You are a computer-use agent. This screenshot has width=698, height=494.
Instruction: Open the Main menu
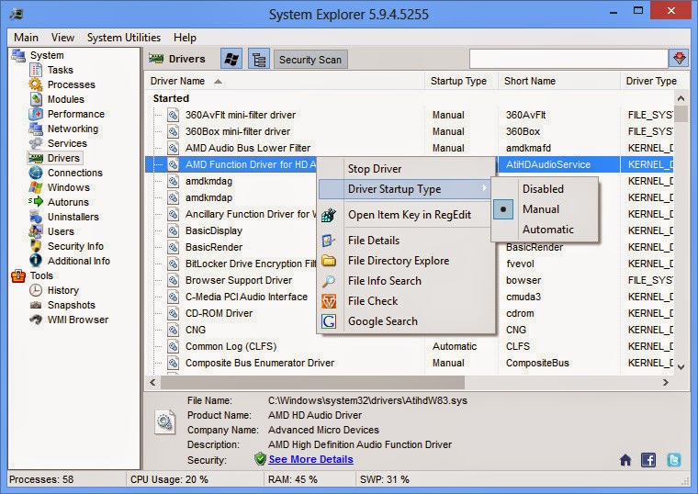pyautogui.click(x=26, y=38)
